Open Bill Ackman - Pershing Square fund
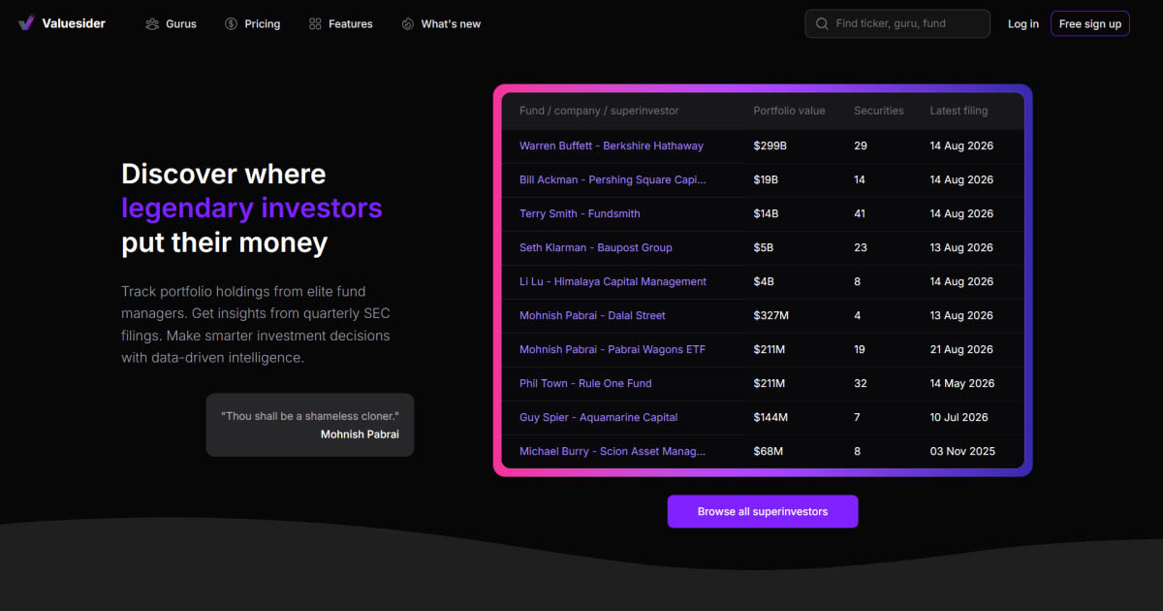Viewport: 1163px width, 611px height. tap(613, 179)
